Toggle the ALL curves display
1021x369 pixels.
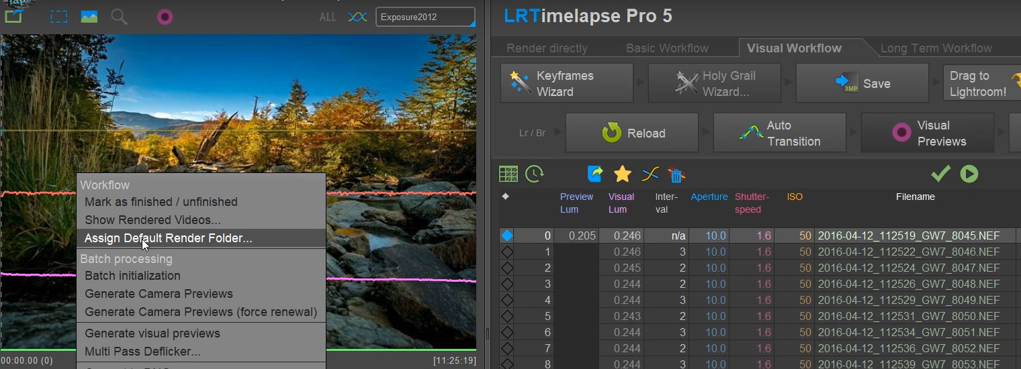(x=328, y=17)
